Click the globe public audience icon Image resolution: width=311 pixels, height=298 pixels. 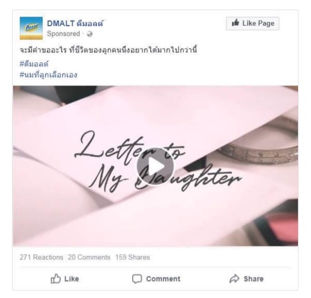pyautogui.click(x=89, y=34)
